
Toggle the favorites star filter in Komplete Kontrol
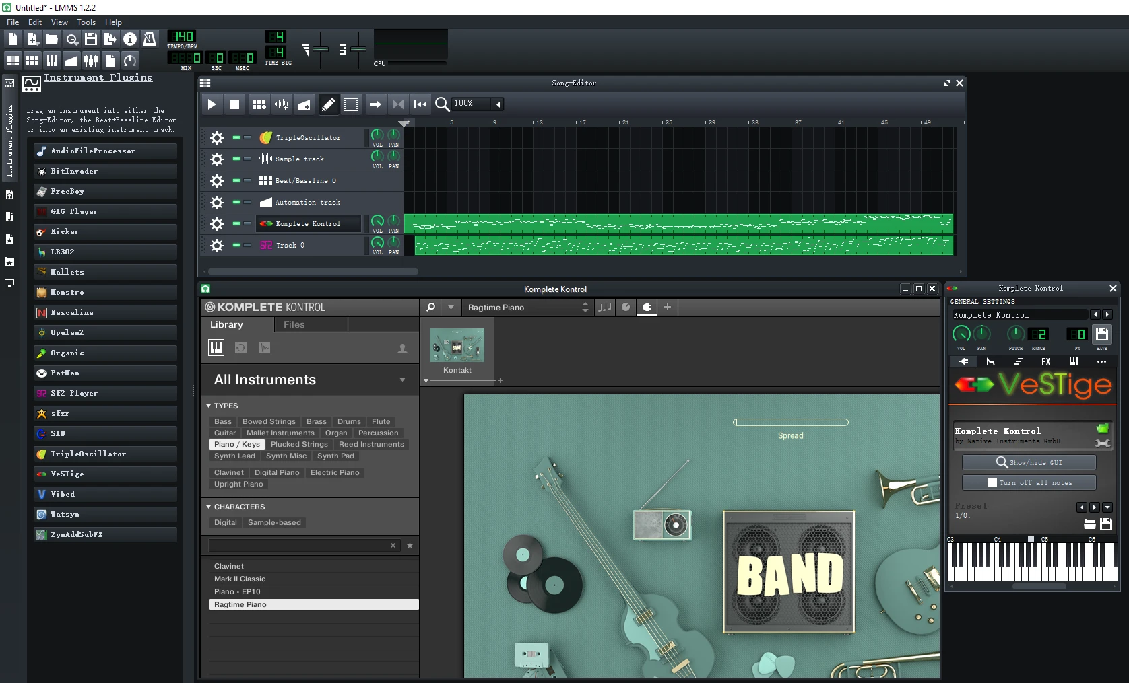pyautogui.click(x=410, y=546)
